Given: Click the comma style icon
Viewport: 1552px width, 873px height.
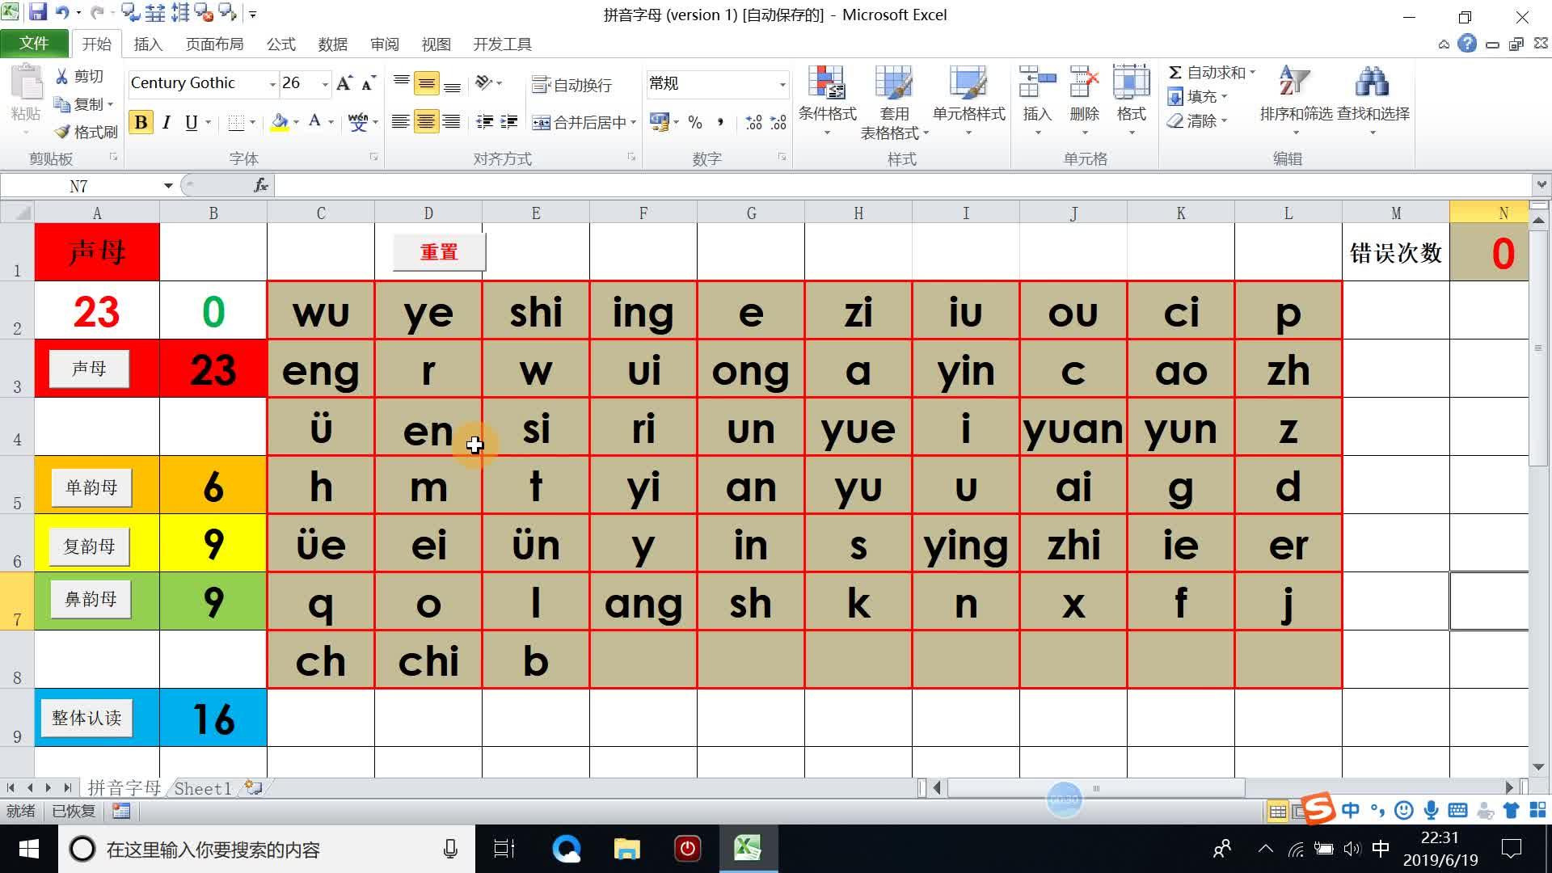Looking at the screenshot, I should tap(719, 122).
